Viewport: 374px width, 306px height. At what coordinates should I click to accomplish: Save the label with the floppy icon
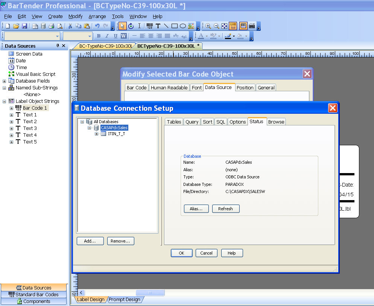click(x=24, y=26)
